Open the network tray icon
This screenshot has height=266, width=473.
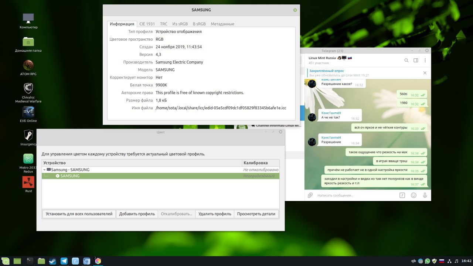pyautogui.click(x=449, y=261)
